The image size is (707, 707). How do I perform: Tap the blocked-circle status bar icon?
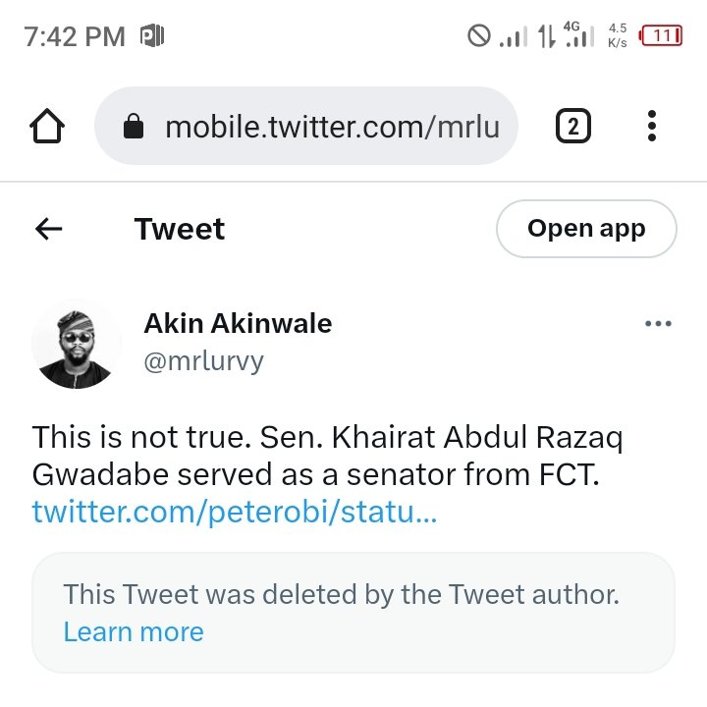(x=478, y=36)
